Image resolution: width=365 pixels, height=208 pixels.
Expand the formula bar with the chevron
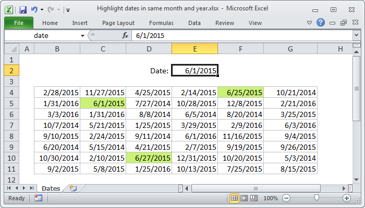click(x=356, y=35)
